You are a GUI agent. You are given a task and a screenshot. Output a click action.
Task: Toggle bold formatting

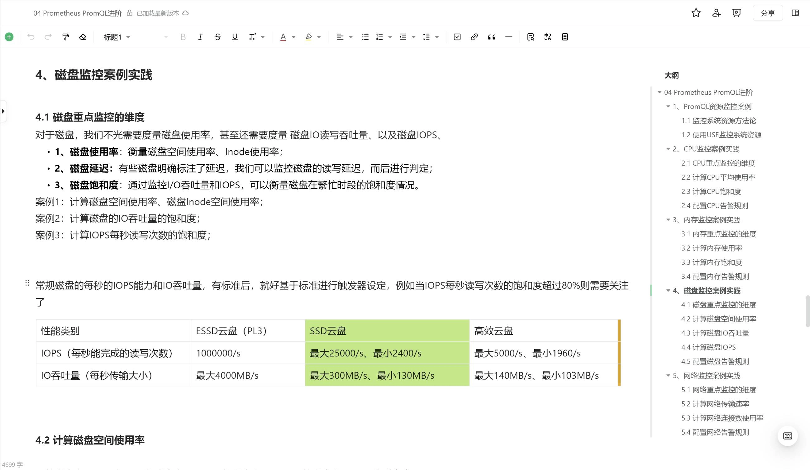[183, 37]
